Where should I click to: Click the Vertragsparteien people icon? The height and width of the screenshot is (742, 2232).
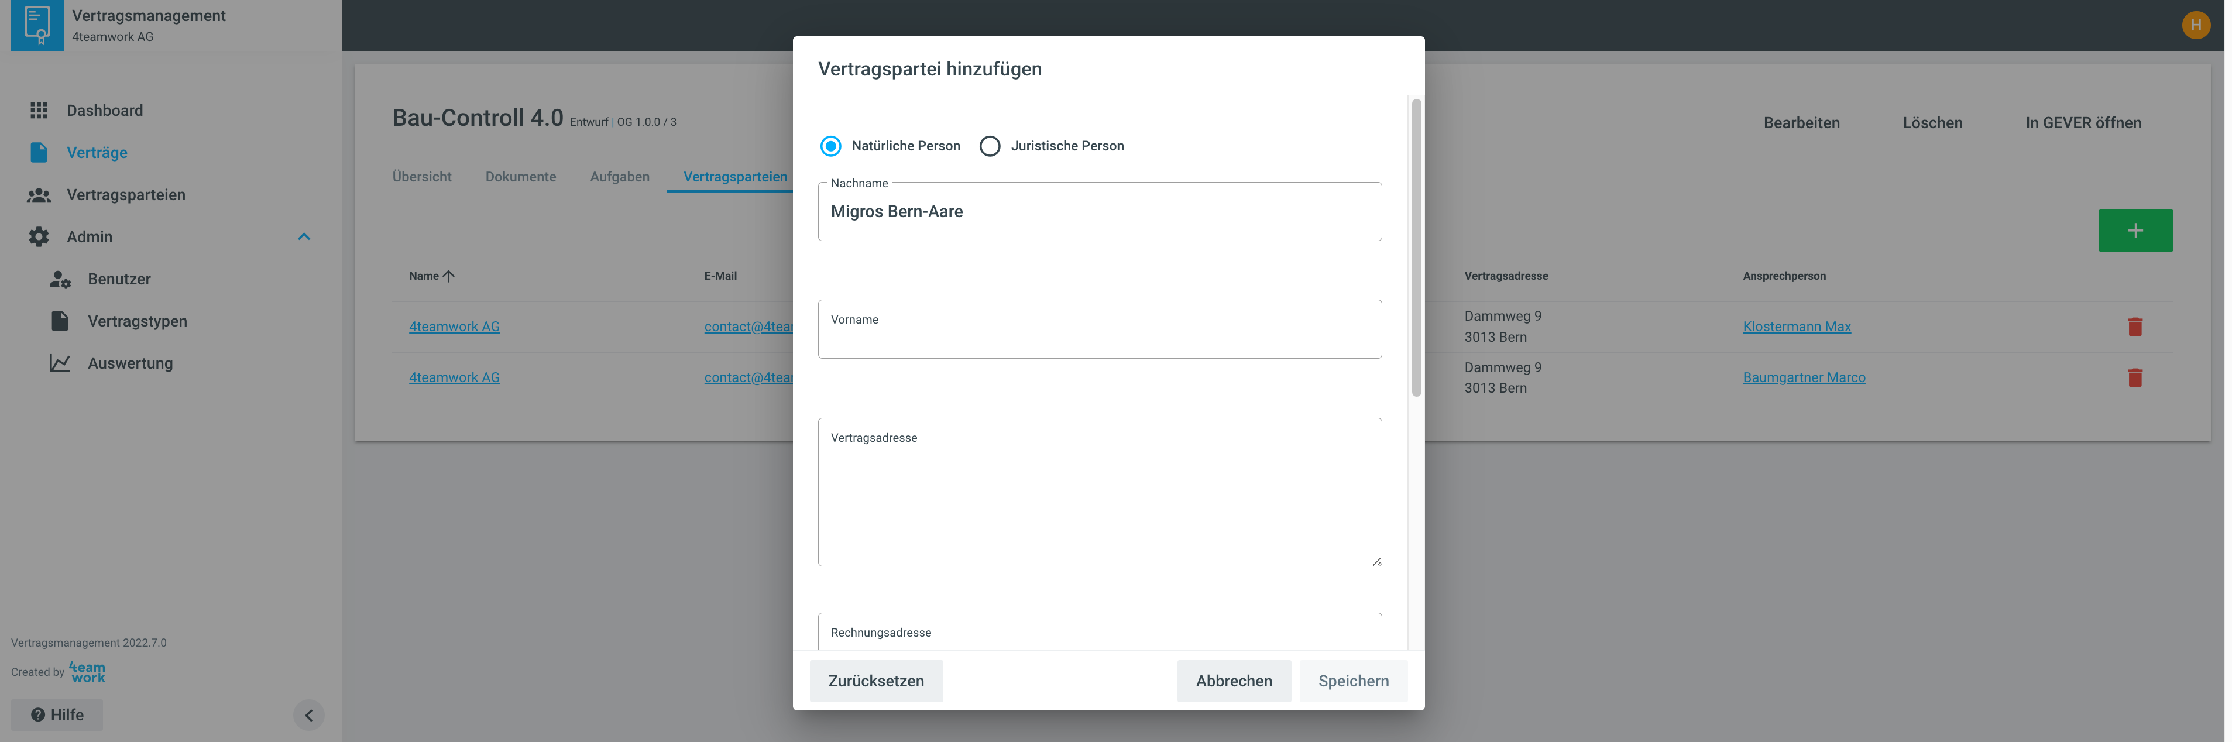pyautogui.click(x=39, y=195)
